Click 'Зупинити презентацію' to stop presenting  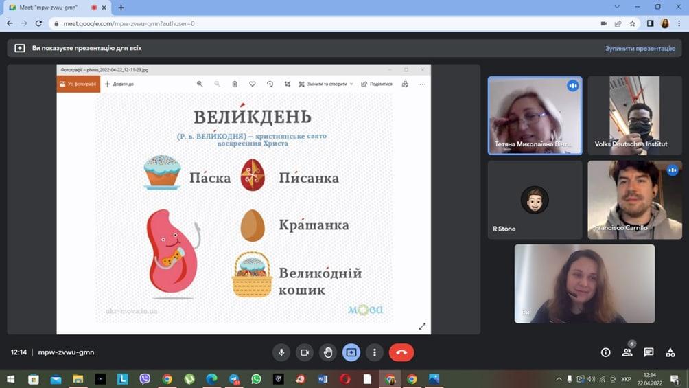(x=640, y=49)
